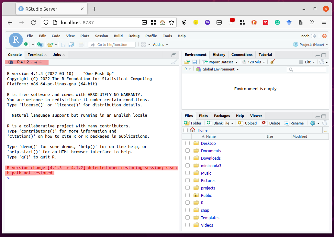Close the Jobs tab
Viewport: 334px width, 237px height.
[63, 55]
